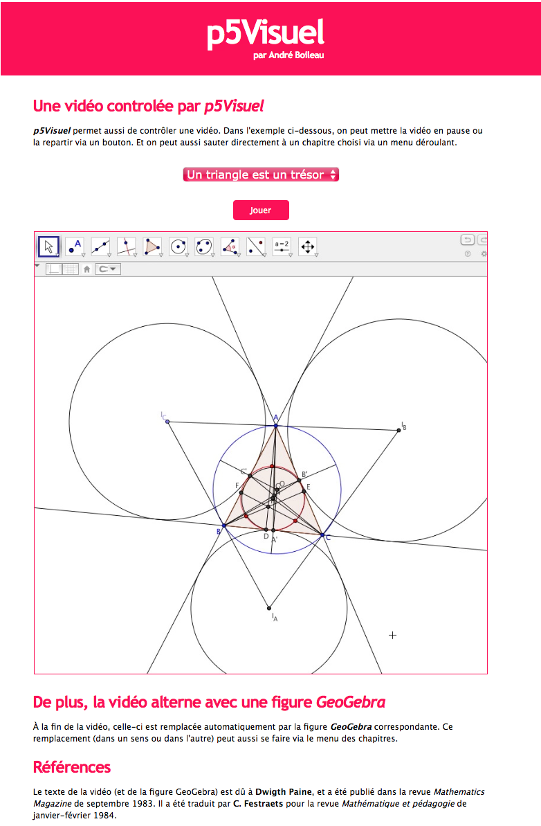The width and height of the screenshot is (541, 826).
Task: Collapse the style bar triangle
Action: click(37, 265)
